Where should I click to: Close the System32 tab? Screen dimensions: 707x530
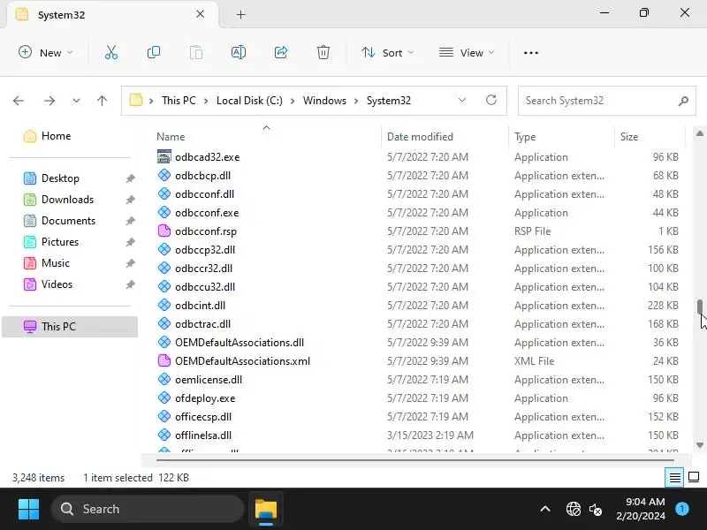click(201, 14)
